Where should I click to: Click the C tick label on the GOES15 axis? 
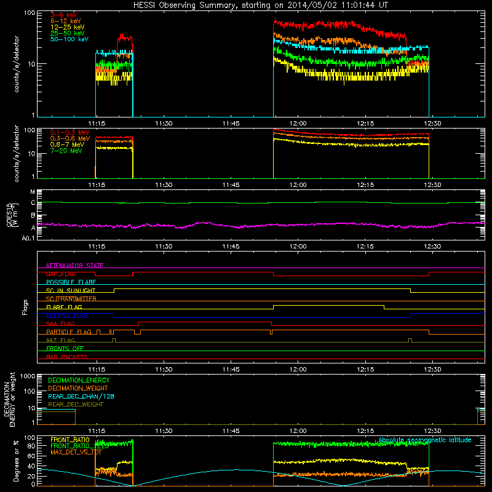33,203
